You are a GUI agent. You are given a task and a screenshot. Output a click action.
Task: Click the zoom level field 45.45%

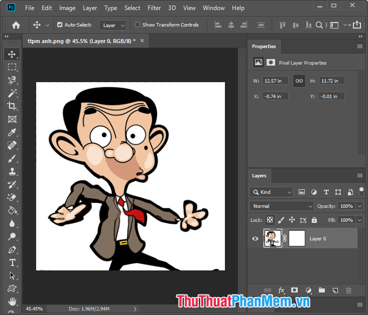34,309
